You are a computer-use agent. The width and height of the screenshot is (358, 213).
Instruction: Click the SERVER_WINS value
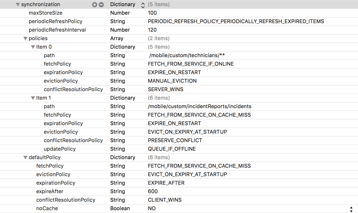[165, 89]
